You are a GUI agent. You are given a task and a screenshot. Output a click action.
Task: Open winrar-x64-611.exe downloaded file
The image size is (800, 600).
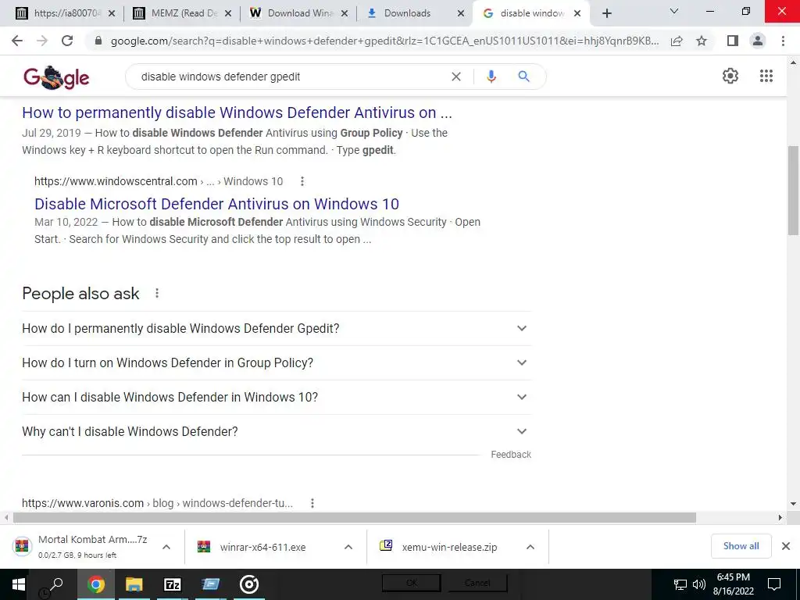(262, 547)
